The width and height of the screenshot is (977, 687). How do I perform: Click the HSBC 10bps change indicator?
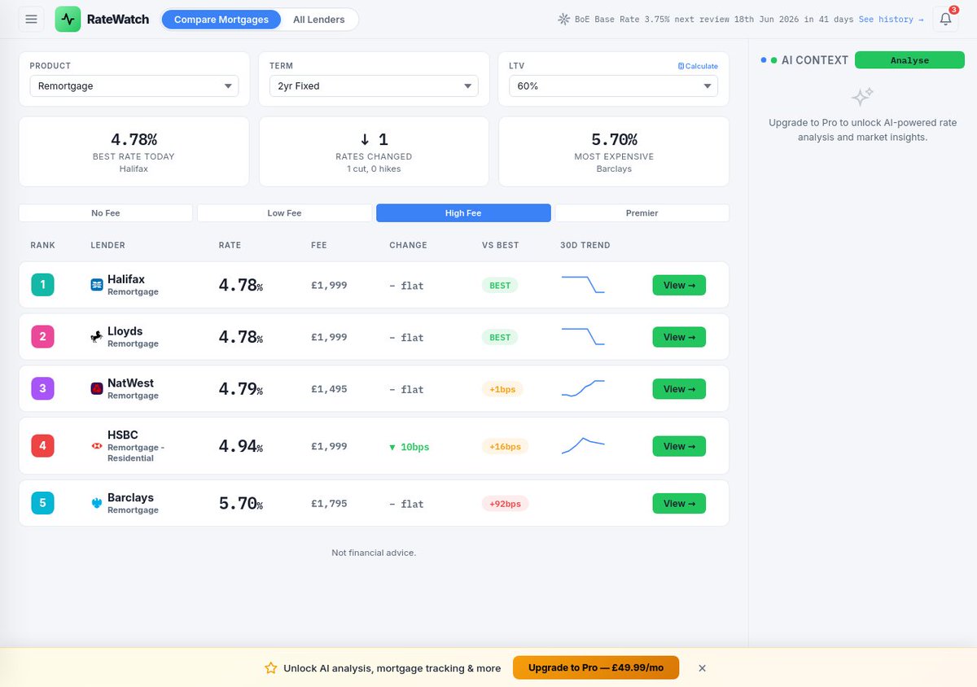(409, 447)
